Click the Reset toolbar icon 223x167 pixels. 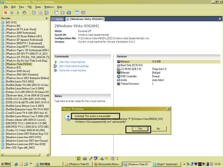[x=24, y=13]
